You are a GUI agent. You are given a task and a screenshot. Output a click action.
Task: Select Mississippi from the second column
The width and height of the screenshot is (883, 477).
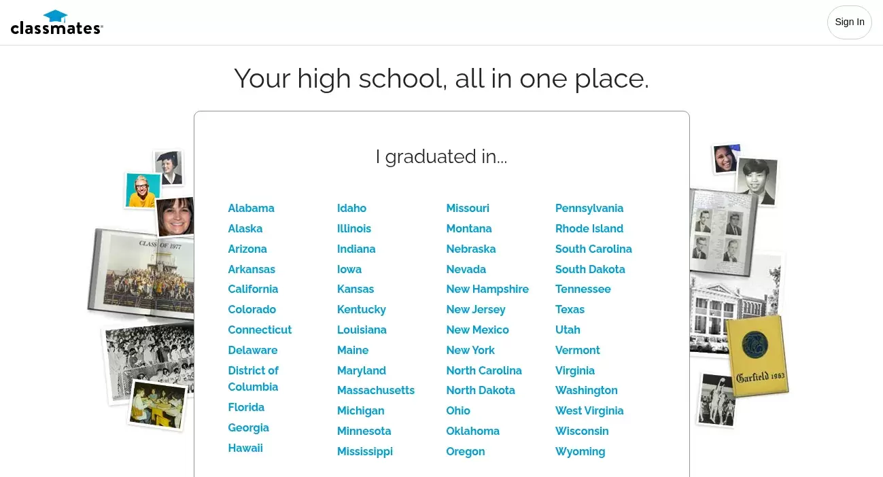pyautogui.click(x=365, y=452)
